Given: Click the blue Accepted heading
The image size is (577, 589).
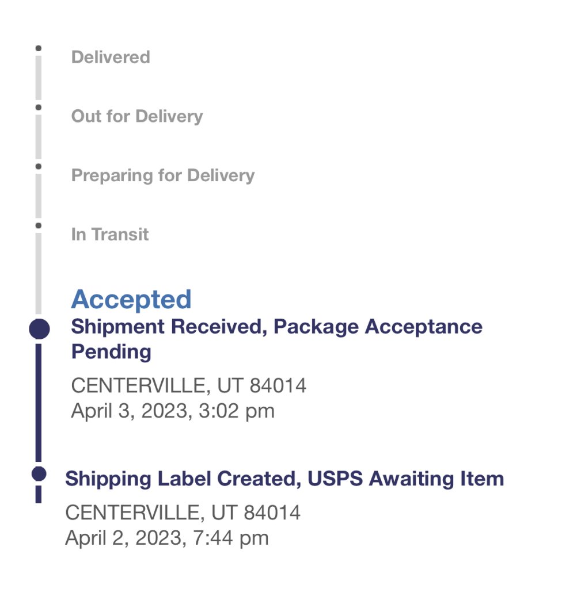Looking at the screenshot, I should [x=131, y=300].
